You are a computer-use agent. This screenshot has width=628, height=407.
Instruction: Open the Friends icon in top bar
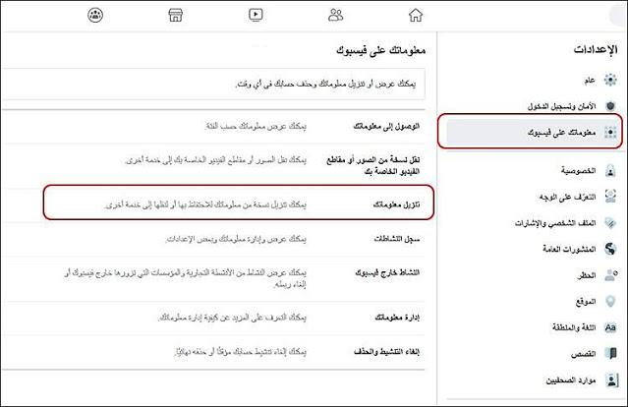point(337,15)
